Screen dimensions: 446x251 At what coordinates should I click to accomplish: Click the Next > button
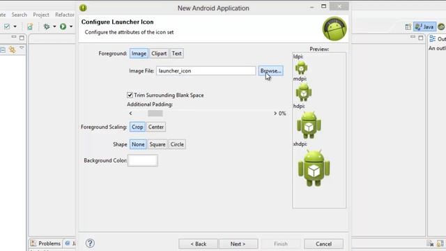click(x=238, y=244)
